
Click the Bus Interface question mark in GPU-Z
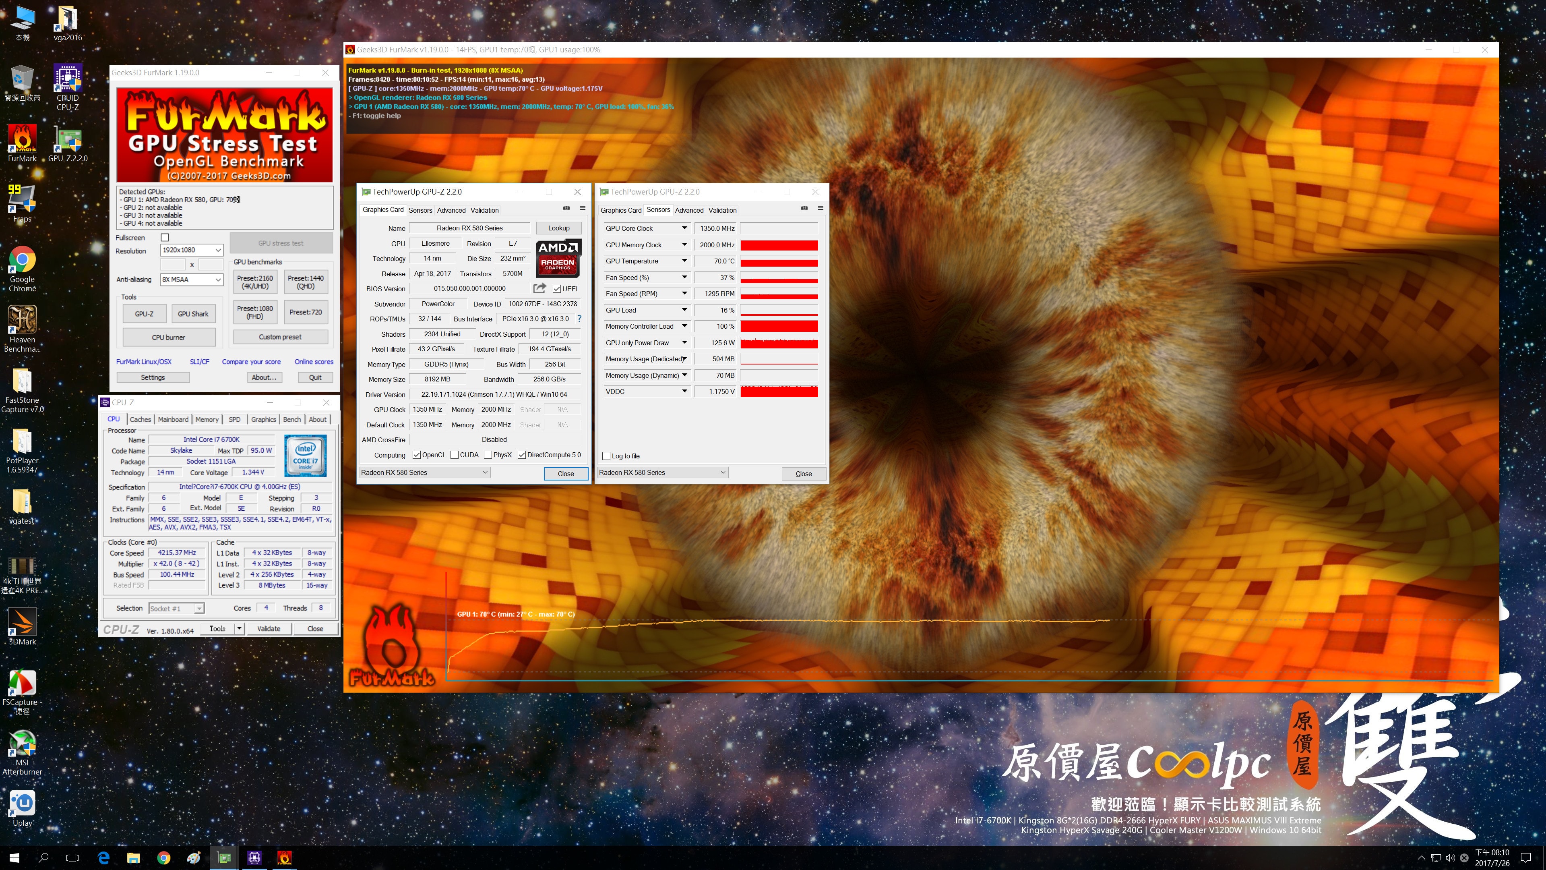click(x=579, y=319)
